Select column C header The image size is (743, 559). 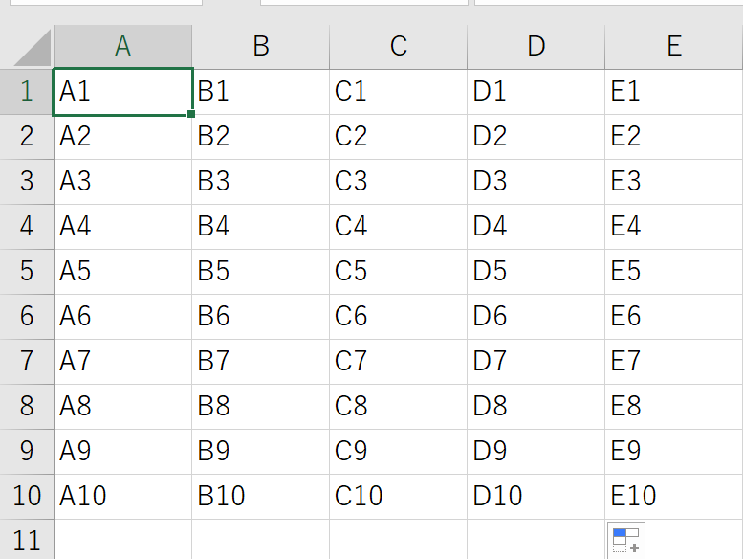[x=399, y=47]
